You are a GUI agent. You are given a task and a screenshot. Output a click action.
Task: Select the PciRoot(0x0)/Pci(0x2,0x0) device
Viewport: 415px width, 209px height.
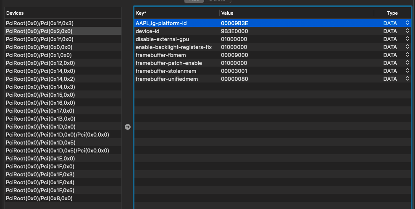[39, 31]
